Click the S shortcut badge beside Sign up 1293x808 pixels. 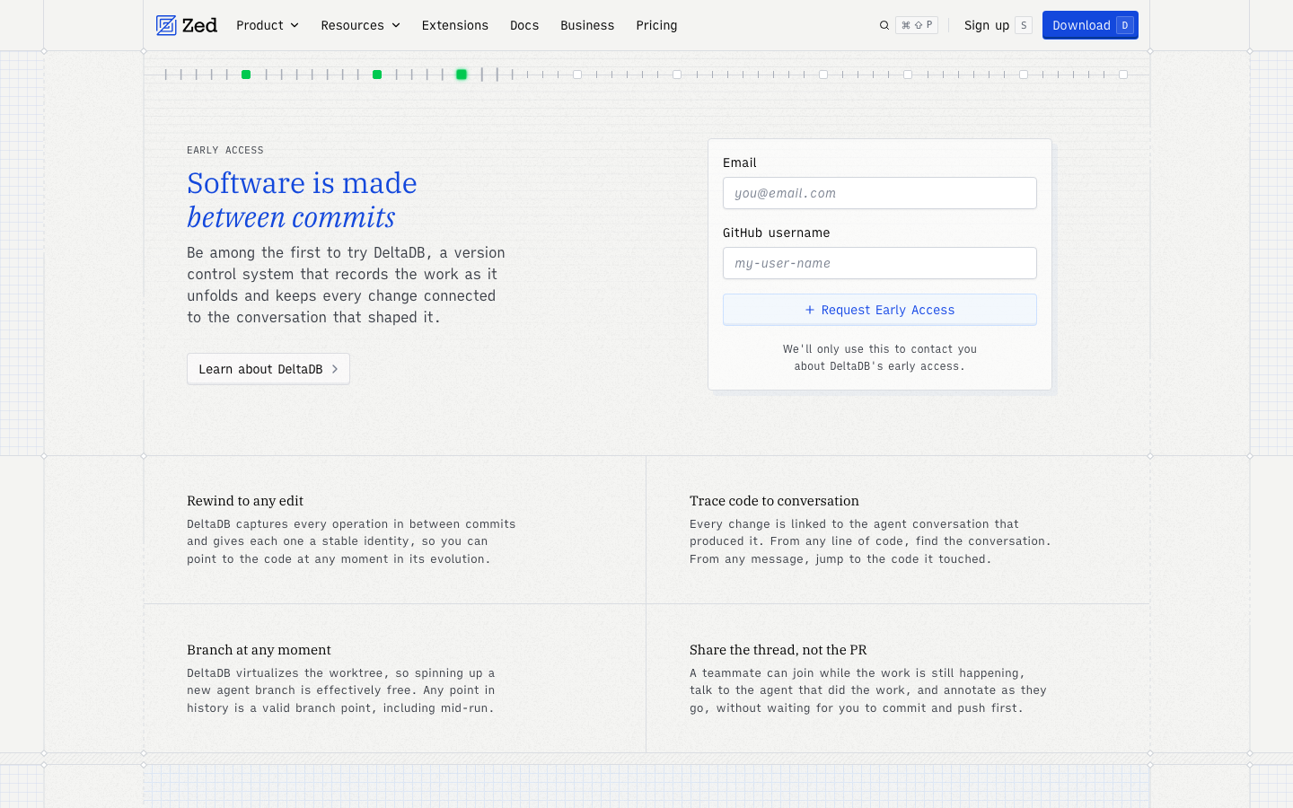[x=1024, y=25]
